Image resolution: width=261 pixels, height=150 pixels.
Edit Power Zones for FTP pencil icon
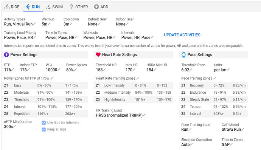point(52,78)
